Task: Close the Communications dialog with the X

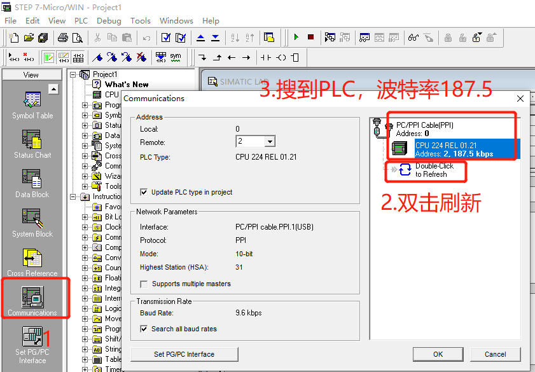Action: tap(520, 99)
